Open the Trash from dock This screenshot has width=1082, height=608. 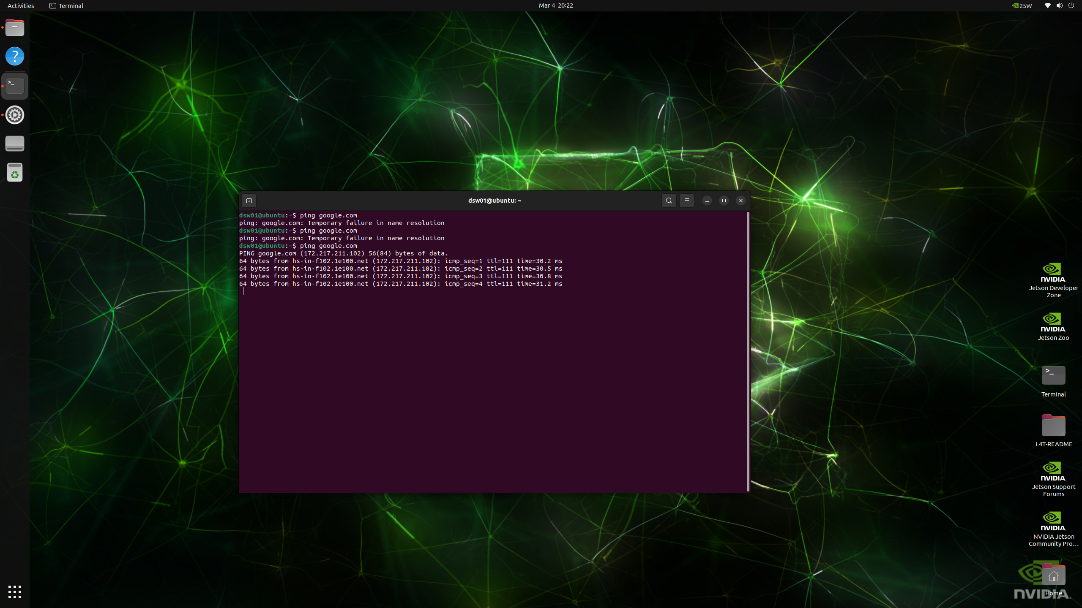pyautogui.click(x=15, y=173)
